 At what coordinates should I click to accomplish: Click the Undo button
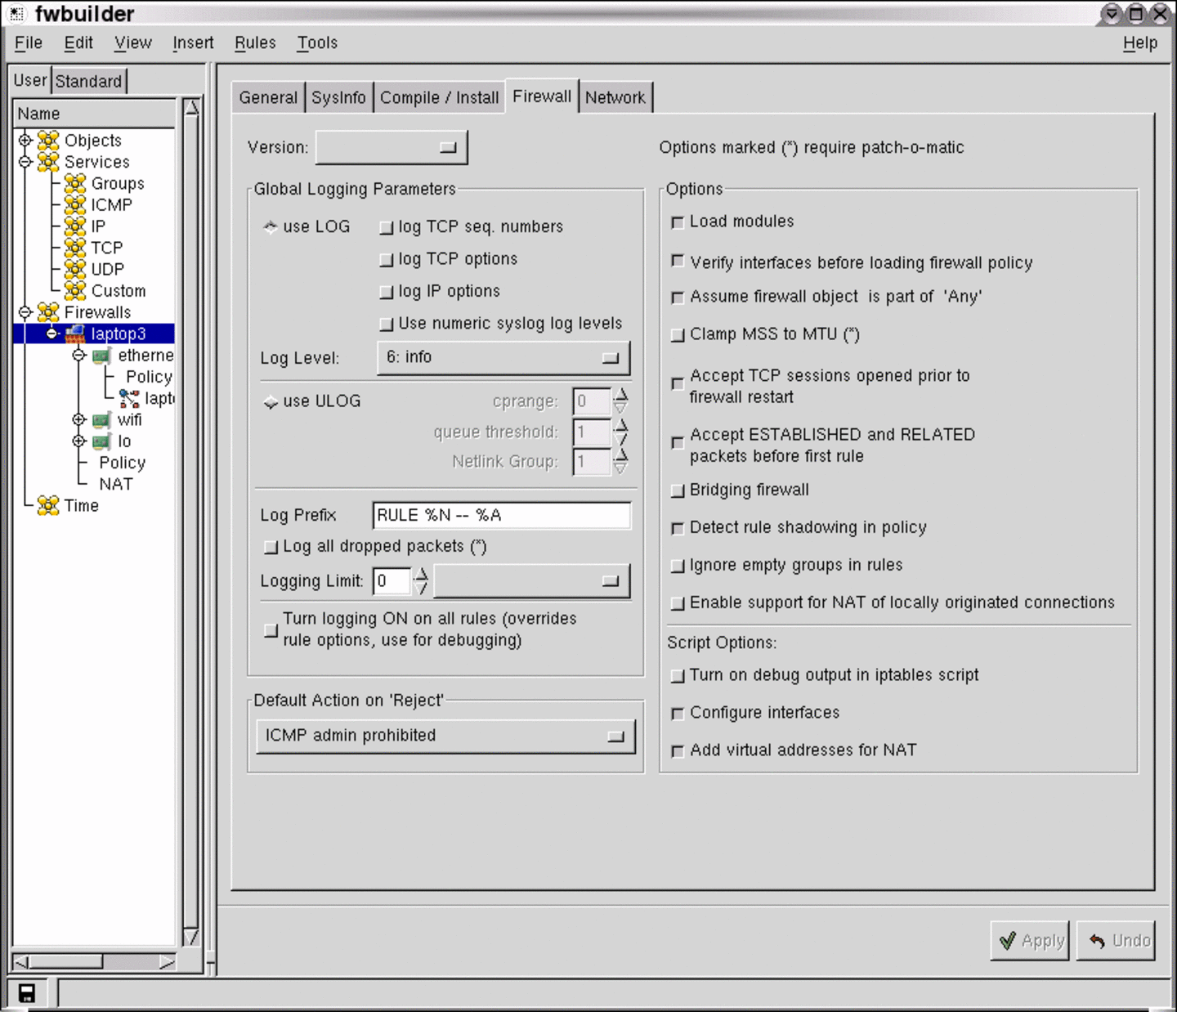(1116, 941)
